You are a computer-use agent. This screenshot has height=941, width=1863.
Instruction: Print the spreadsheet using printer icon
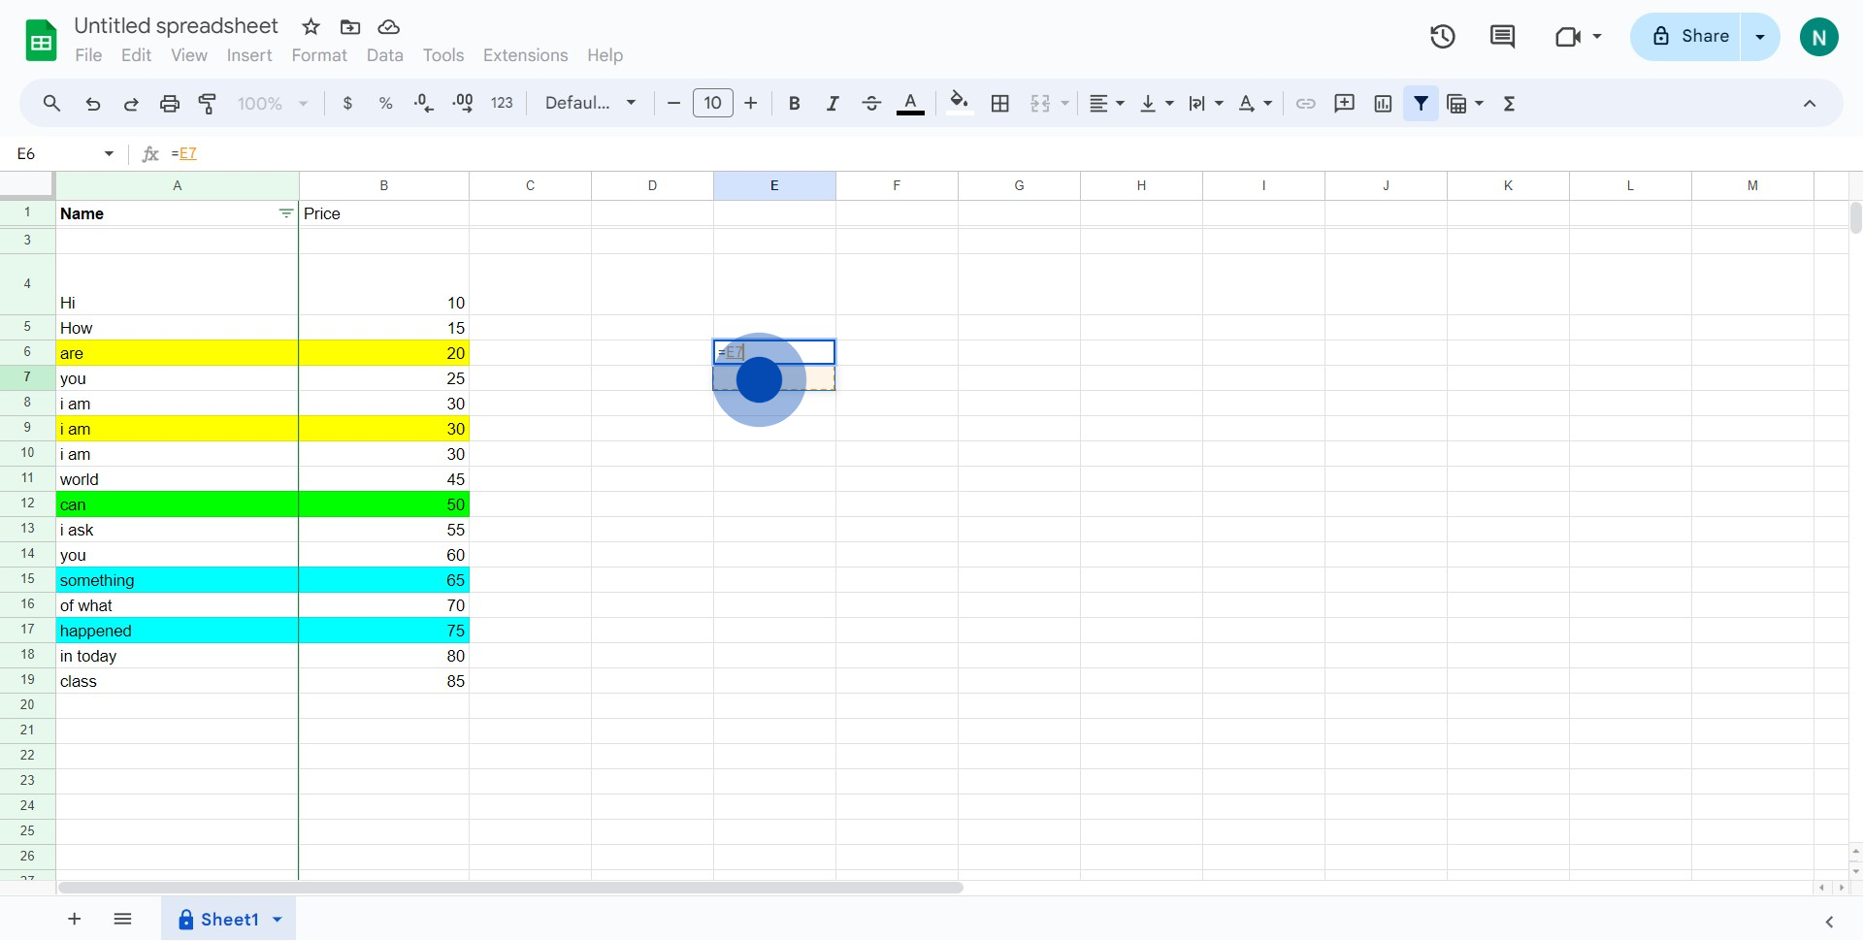(x=170, y=104)
